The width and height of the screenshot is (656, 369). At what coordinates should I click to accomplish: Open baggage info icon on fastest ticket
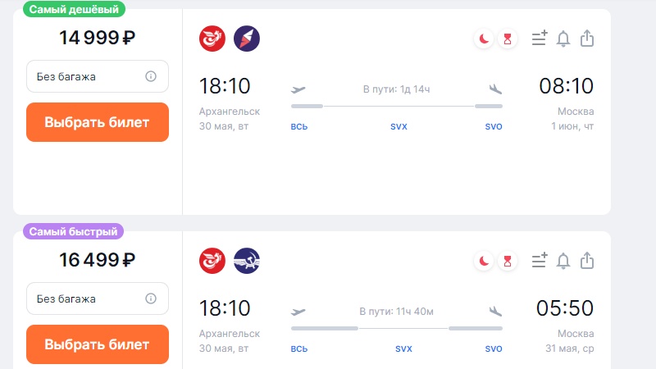[151, 298]
